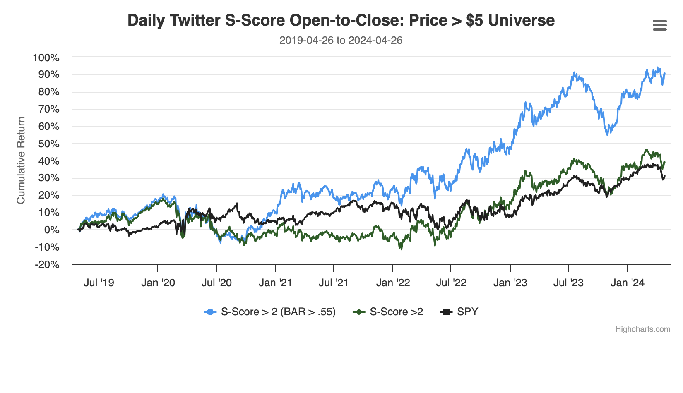Click the Jan '24 x-axis label
Image resolution: width=683 pixels, height=393 pixels.
(x=628, y=283)
